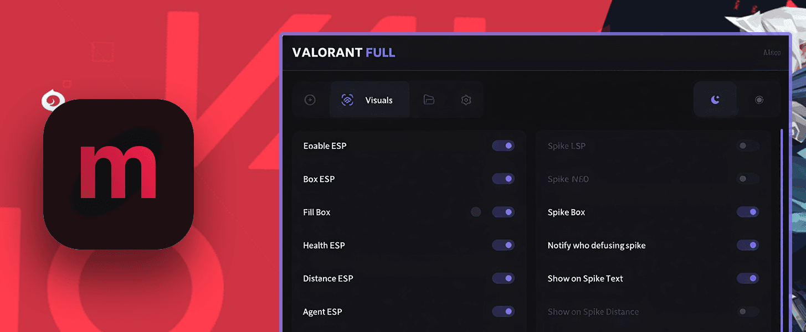Toggle 'Notify who defusing spike'
Screen dimensions: 806x332
[x=747, y=245]
